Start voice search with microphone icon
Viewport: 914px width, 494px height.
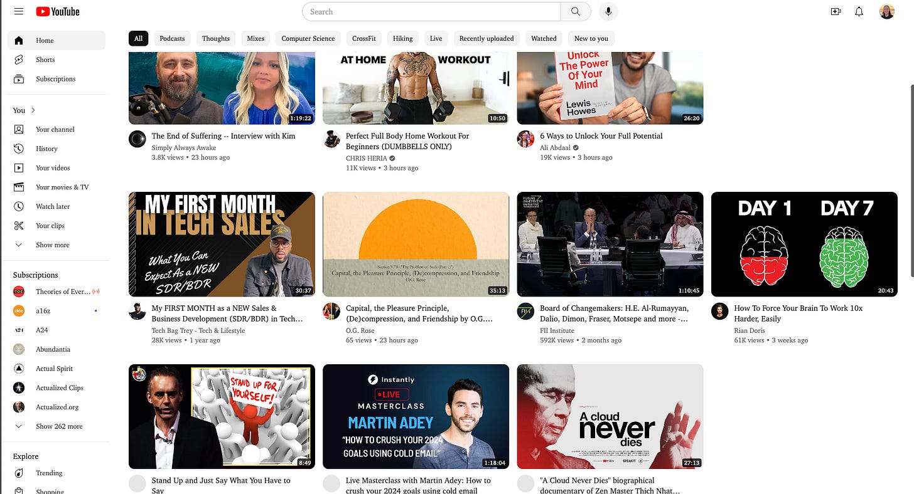click(x=608, y=11)
